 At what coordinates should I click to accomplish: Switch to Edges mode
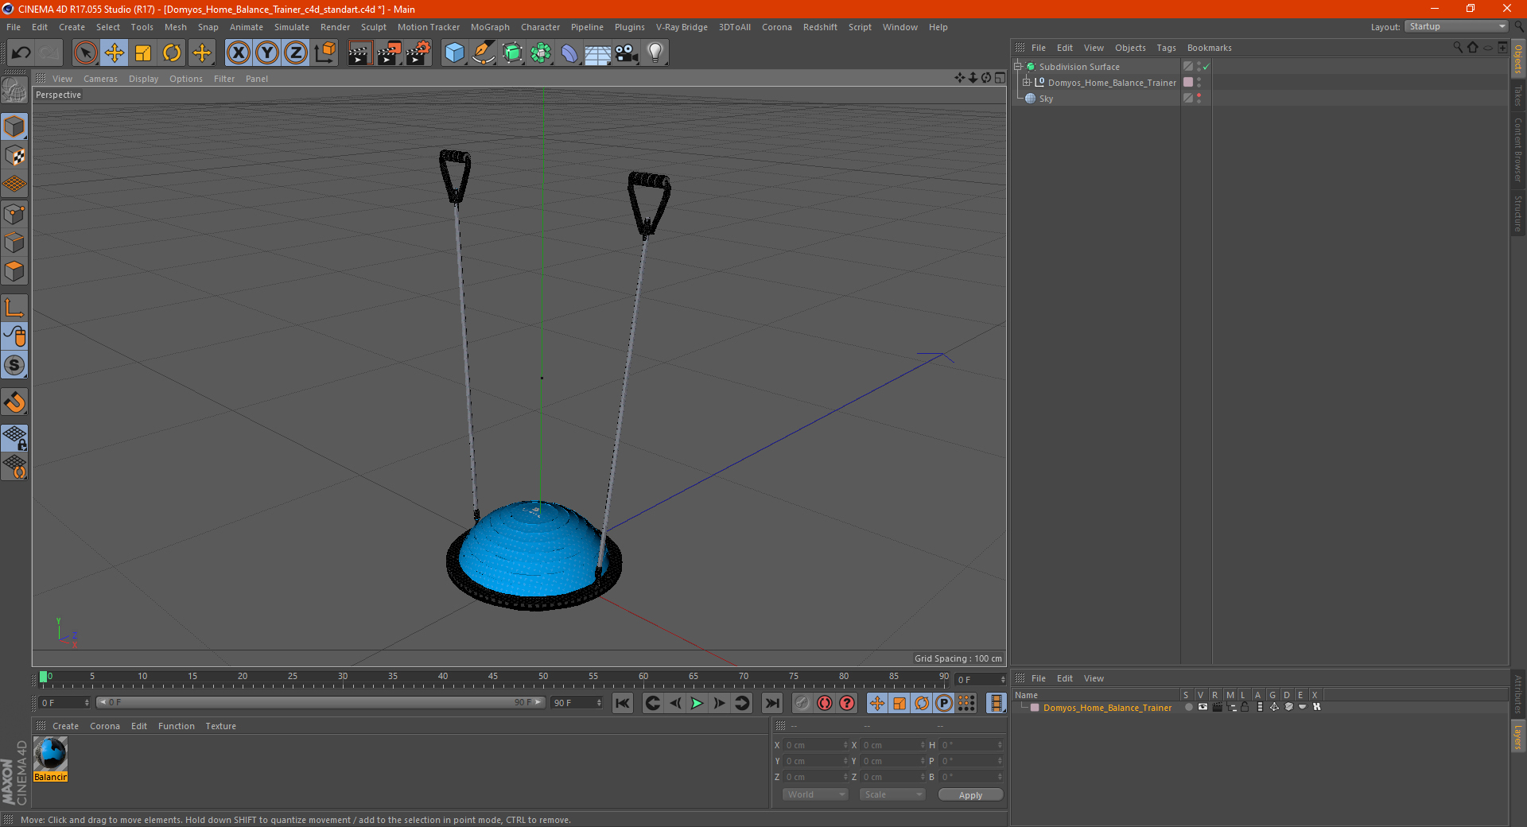tap(14, 243)
